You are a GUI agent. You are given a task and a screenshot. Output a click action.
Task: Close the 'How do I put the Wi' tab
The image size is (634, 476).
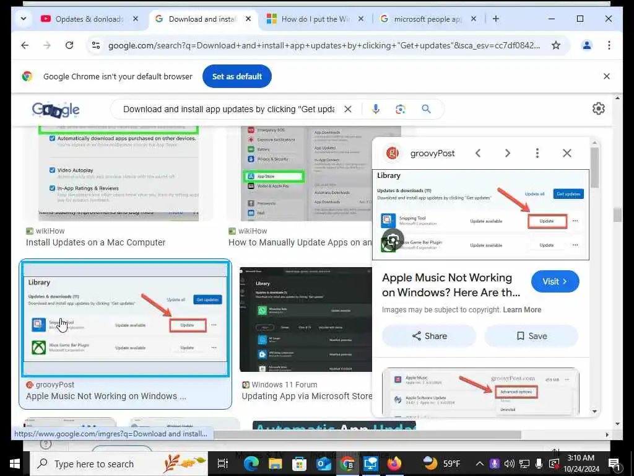tap(361, 19)
